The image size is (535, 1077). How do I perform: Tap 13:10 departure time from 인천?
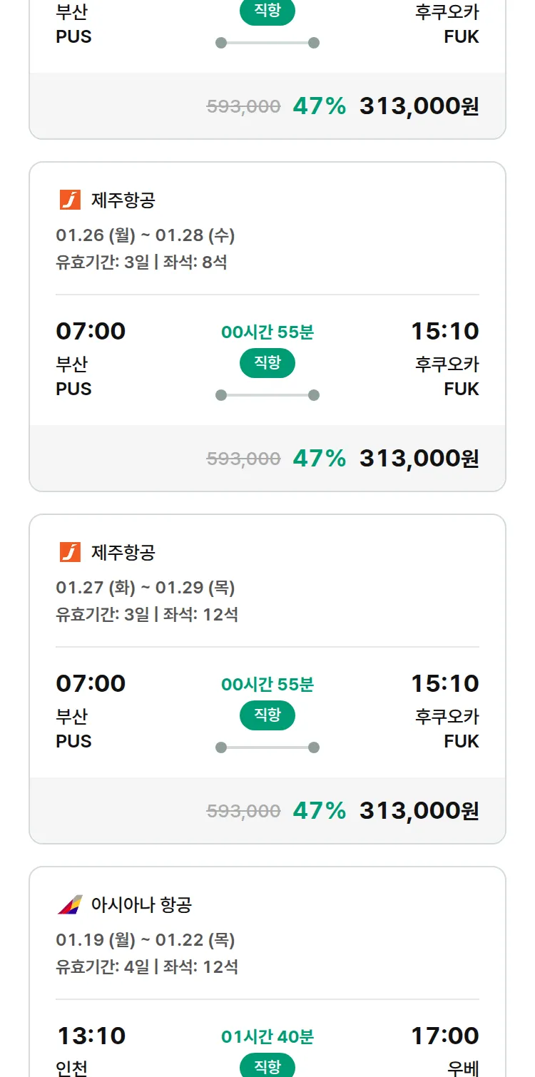click(x=91, y=1036)
